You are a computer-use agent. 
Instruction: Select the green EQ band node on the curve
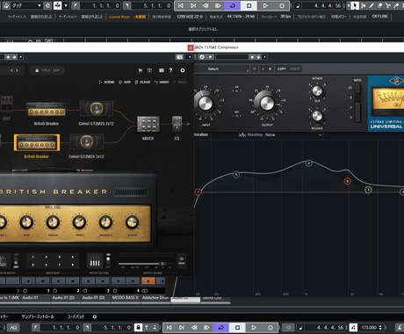(x=368, y=190)
